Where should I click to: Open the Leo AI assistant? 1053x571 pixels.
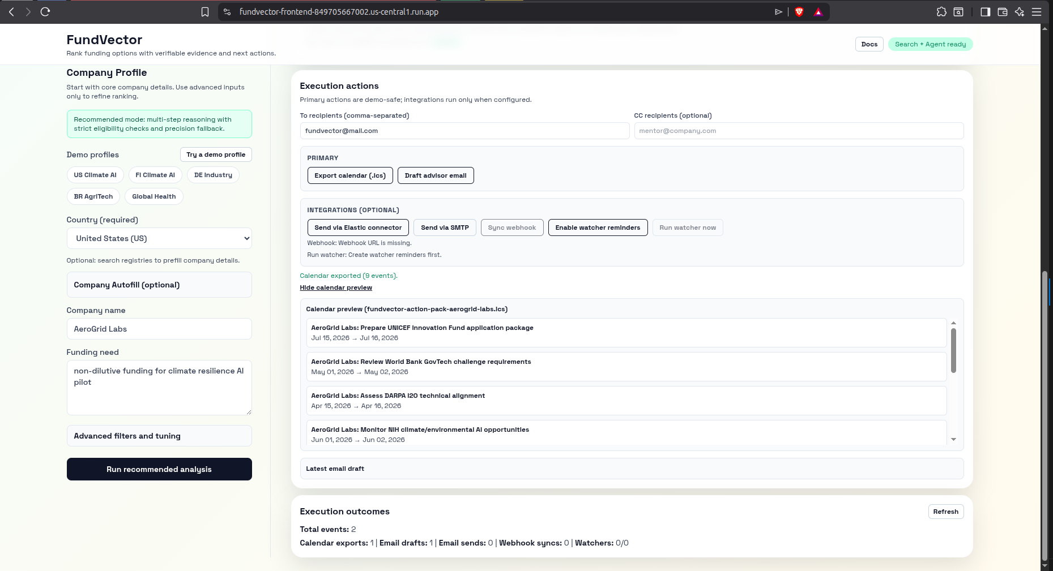(x=1020, y=12)
